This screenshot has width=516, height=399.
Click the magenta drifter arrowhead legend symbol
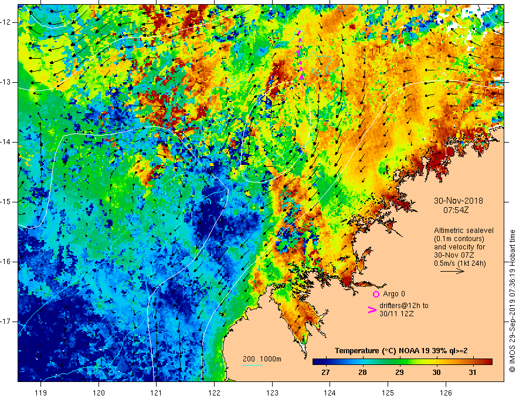[x=372, y=310]
